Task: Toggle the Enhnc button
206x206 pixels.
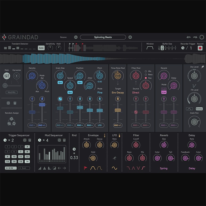Action: pyautogui.click(x=199, y=109)
